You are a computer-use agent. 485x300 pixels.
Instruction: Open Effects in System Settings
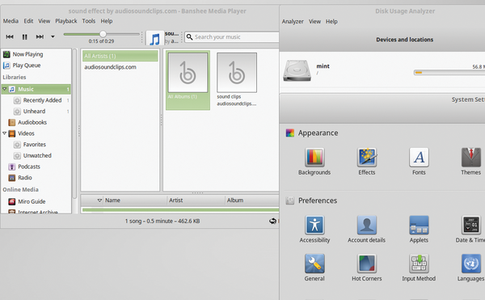(366, 162)
